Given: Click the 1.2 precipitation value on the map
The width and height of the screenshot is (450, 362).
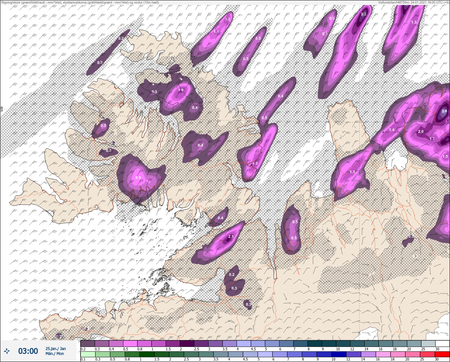Looking at the screenshot, I should (227, 19).
